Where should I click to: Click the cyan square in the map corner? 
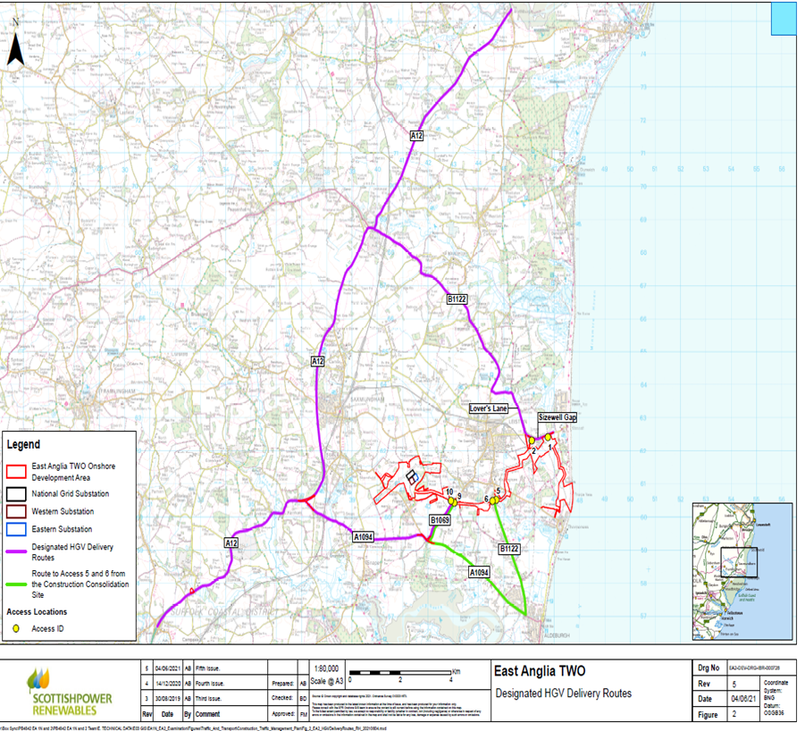782,17
